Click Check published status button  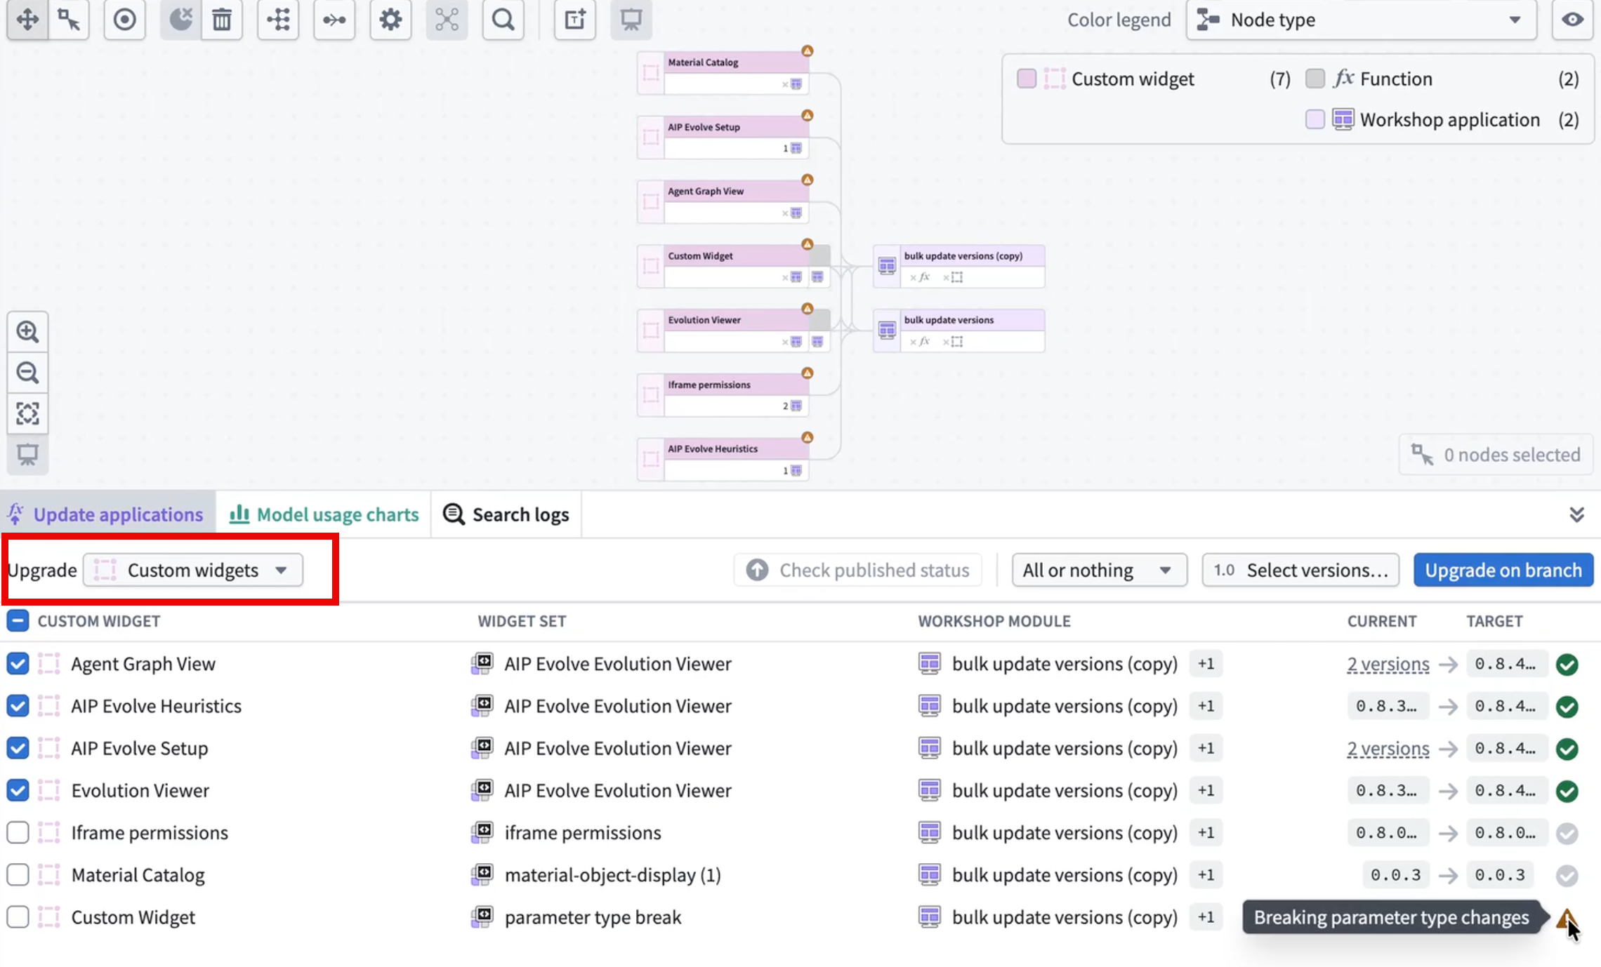pos(858,570)
